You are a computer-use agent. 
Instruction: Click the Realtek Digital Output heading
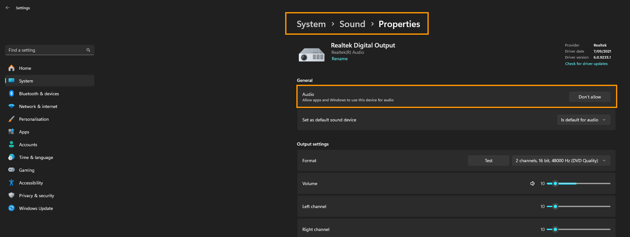tap(363, 45)
